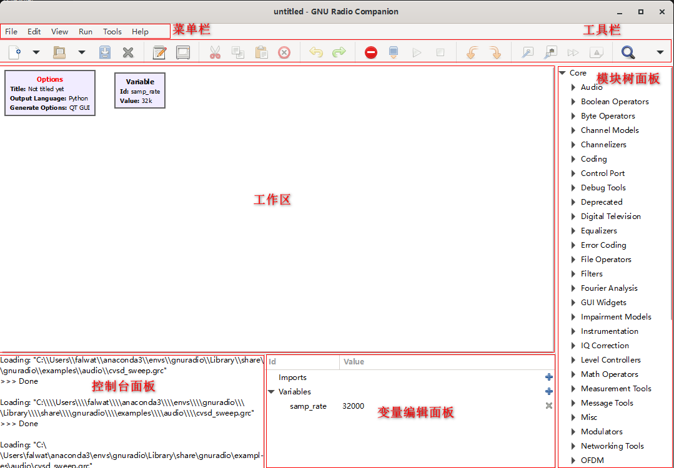The height and width of the screenshot is (468, 674).
Task: Execute the flow graph with the play icon
Action: tap(417, 52)
